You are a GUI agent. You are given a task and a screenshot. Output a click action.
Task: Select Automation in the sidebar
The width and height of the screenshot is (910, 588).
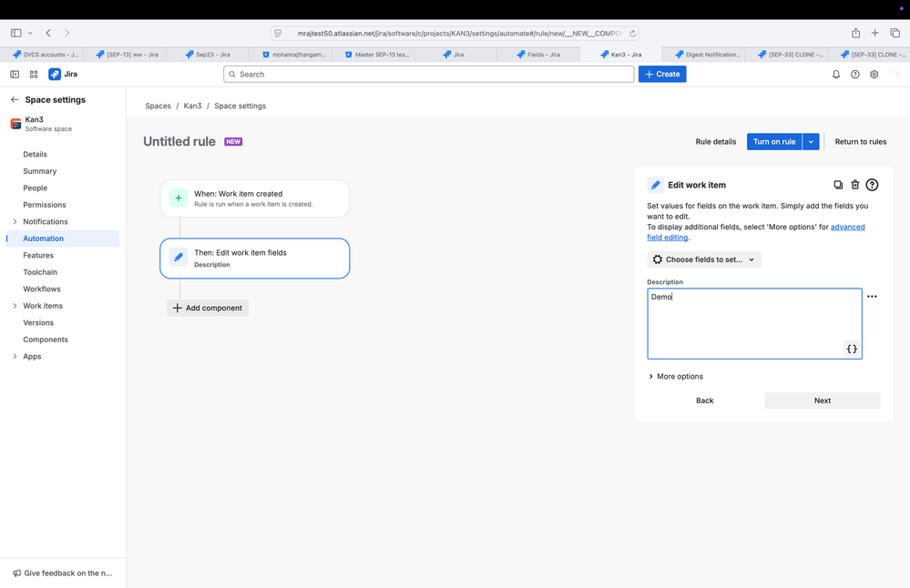coord(63,238)
